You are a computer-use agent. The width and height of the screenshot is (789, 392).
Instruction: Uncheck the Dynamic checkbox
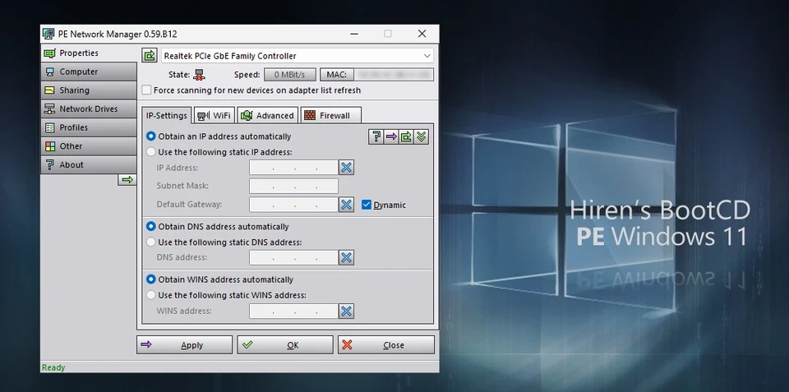(367, 205)
